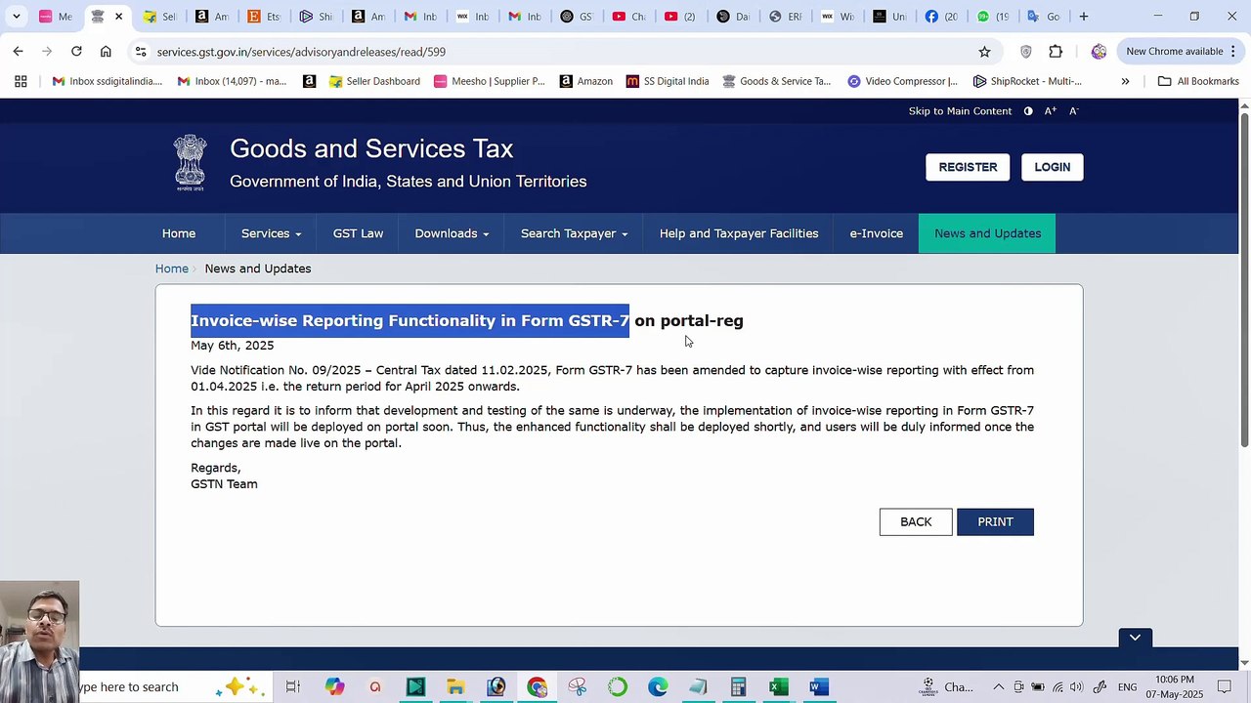
Task: Switch to the Etsy browser tab
Action: coord(263,17)
